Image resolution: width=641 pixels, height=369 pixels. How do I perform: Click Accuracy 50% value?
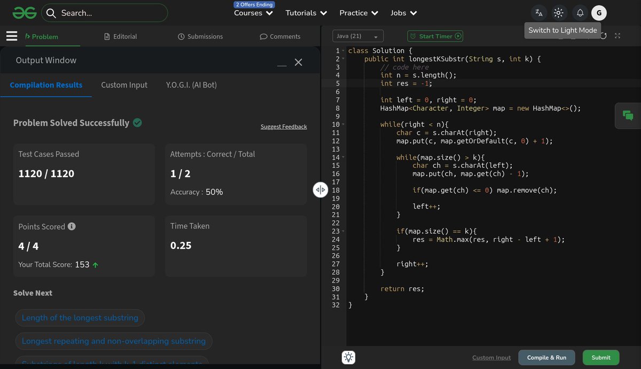tap(214, 192)
